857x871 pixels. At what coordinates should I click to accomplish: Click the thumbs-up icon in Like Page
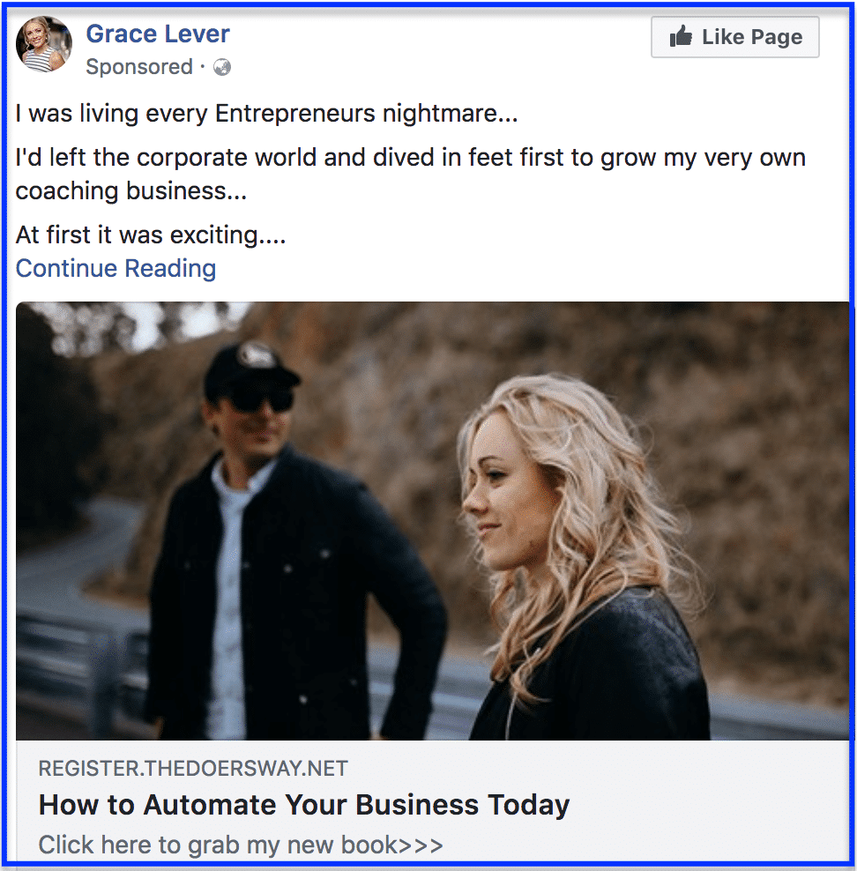(x=681, y=37)
